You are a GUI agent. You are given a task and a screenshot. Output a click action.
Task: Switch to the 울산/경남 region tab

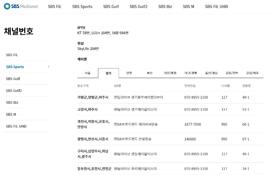pyautogui.click(x=211, y=73)
